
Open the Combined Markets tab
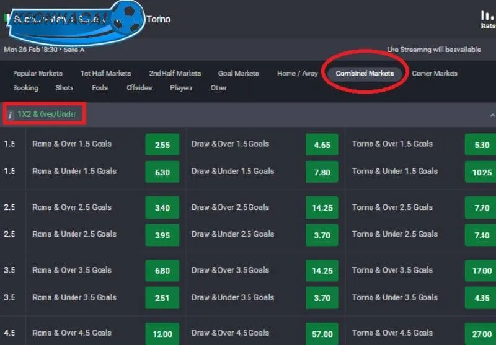[x=365, y=73]
